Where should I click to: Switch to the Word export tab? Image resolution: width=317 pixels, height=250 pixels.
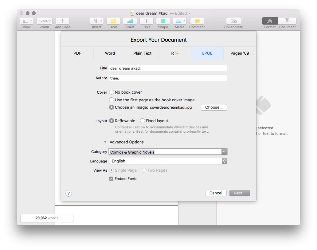click(x=110, y=53)
